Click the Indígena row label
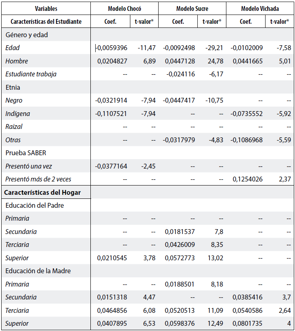This screenshot has width=295, height=331. [18, 114]
